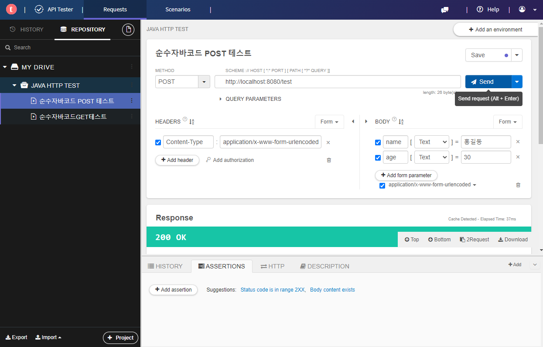Focus the repository Search field
The height and width of the screenshot is (347, 543).
70,48
